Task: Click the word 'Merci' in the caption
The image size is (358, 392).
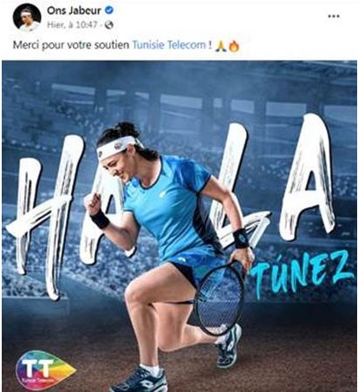Action: tap(26, 45)
